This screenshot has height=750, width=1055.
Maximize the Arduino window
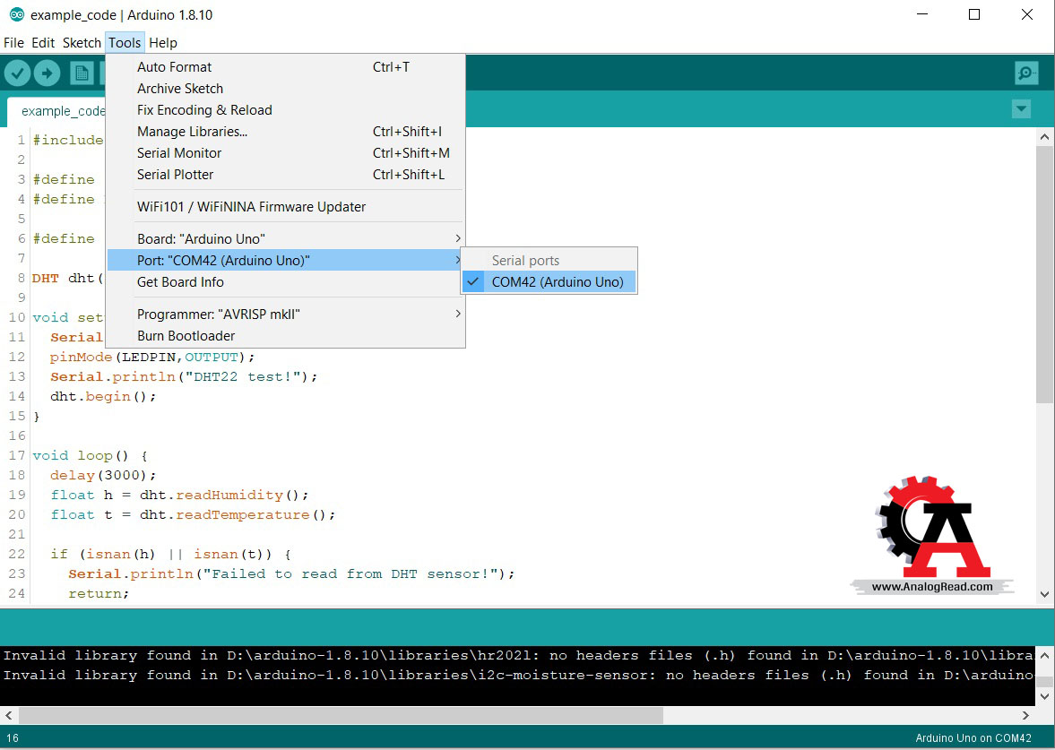pyautogui.click(x=973, y=14)
